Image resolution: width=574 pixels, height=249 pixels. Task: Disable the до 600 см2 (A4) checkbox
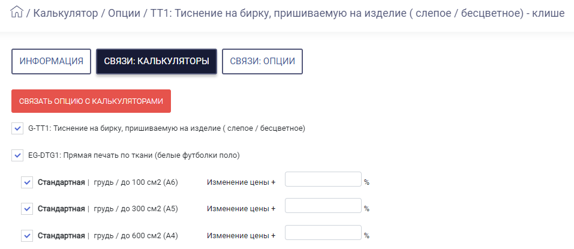(x=27, y=236)
